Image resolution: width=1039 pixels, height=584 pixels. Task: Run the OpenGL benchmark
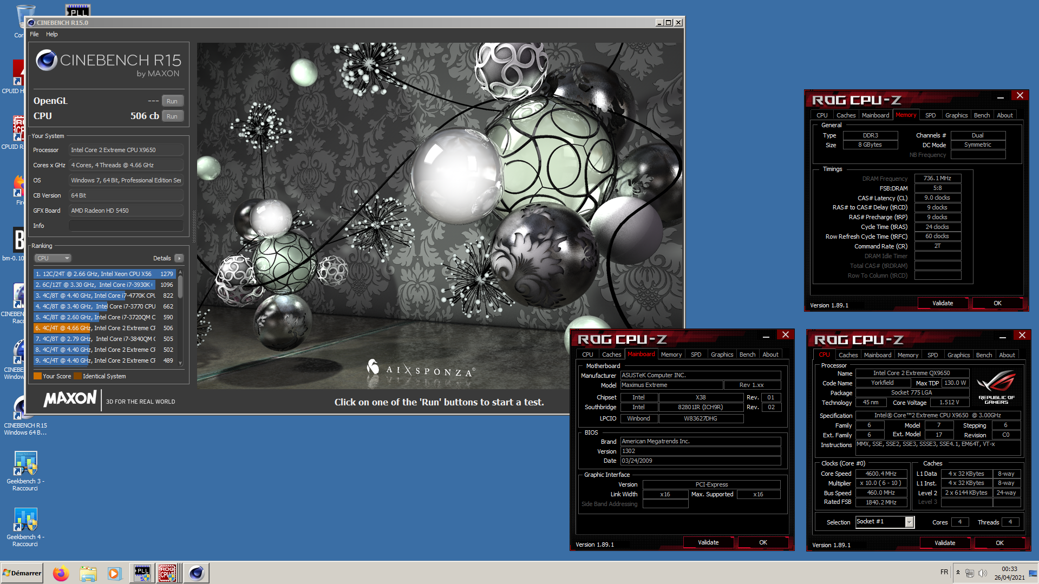[x=172, y=101]
